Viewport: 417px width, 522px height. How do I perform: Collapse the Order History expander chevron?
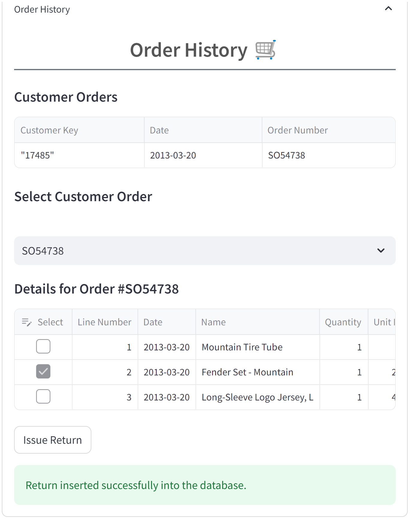pos(388,9)
